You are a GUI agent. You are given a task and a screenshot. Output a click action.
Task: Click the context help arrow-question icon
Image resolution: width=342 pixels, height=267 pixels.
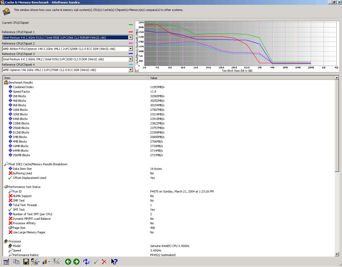114,262
